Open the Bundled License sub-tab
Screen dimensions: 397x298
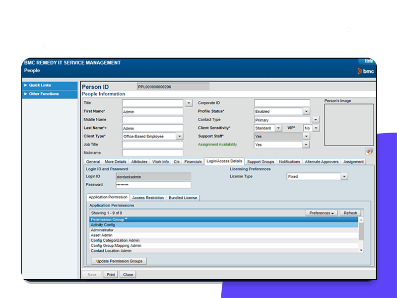(x=183, y=198)
